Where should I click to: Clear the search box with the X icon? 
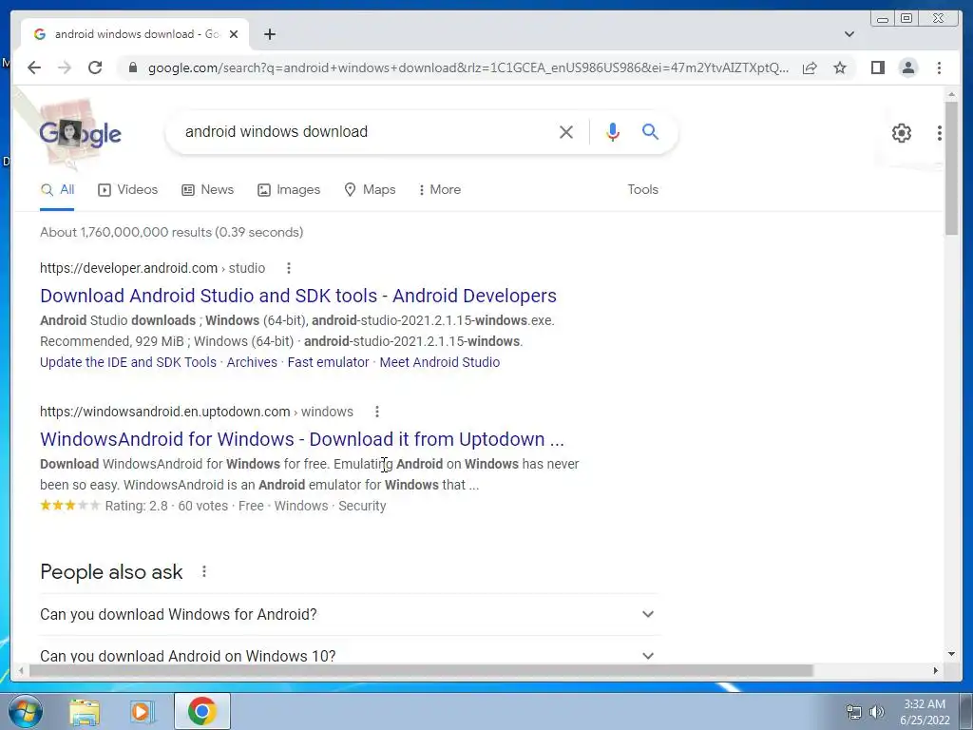[x=566, y=131]
